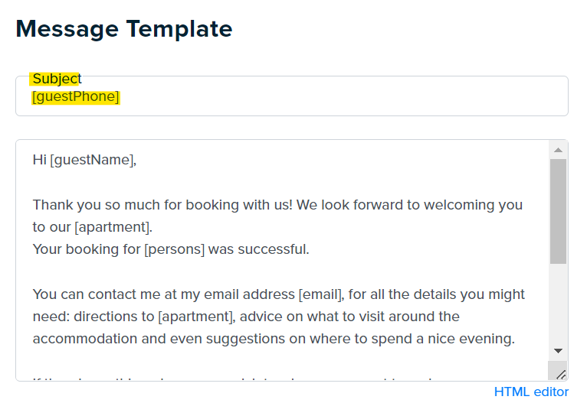Place cursor on [guestName] in greeting
Screen dimensions: 587x416
92,160
